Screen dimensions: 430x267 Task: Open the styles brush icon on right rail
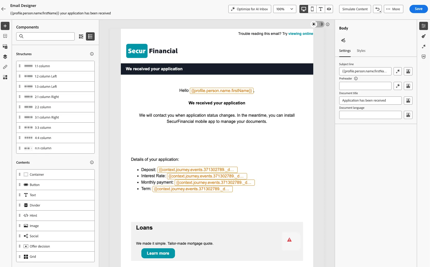(x=424, y=36)
